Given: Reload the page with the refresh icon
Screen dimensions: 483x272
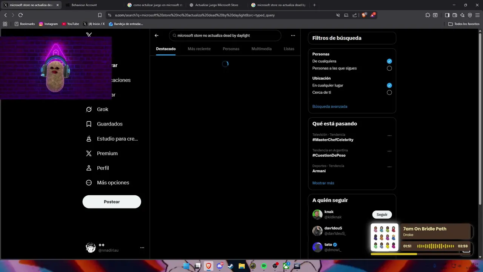Looking at the screenshot, I should [x=20, y=15].
